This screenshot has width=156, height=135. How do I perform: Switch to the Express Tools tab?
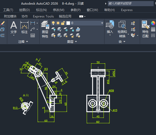tap(43, 16)
